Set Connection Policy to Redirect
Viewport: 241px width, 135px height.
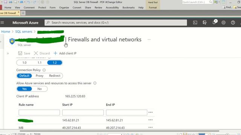(55, 76)
